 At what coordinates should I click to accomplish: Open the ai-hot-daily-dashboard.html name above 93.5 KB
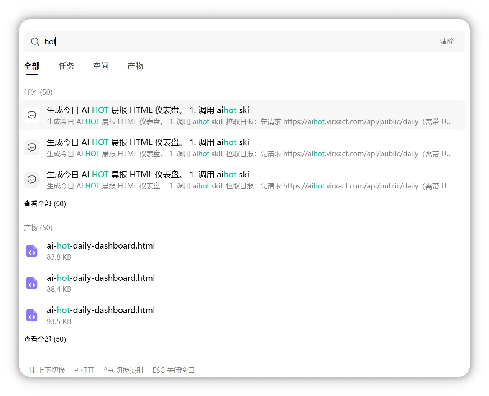[101, 310]
